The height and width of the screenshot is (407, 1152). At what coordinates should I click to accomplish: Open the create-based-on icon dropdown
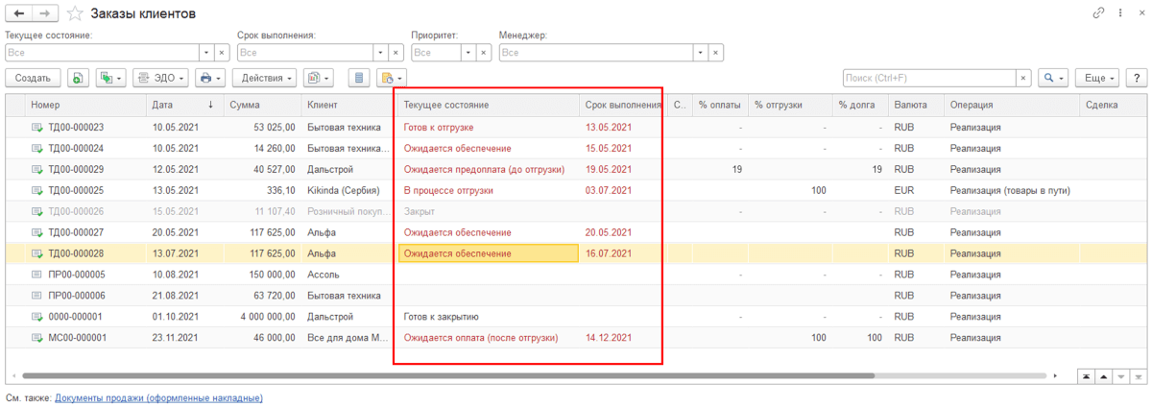[x=111, y=78]
